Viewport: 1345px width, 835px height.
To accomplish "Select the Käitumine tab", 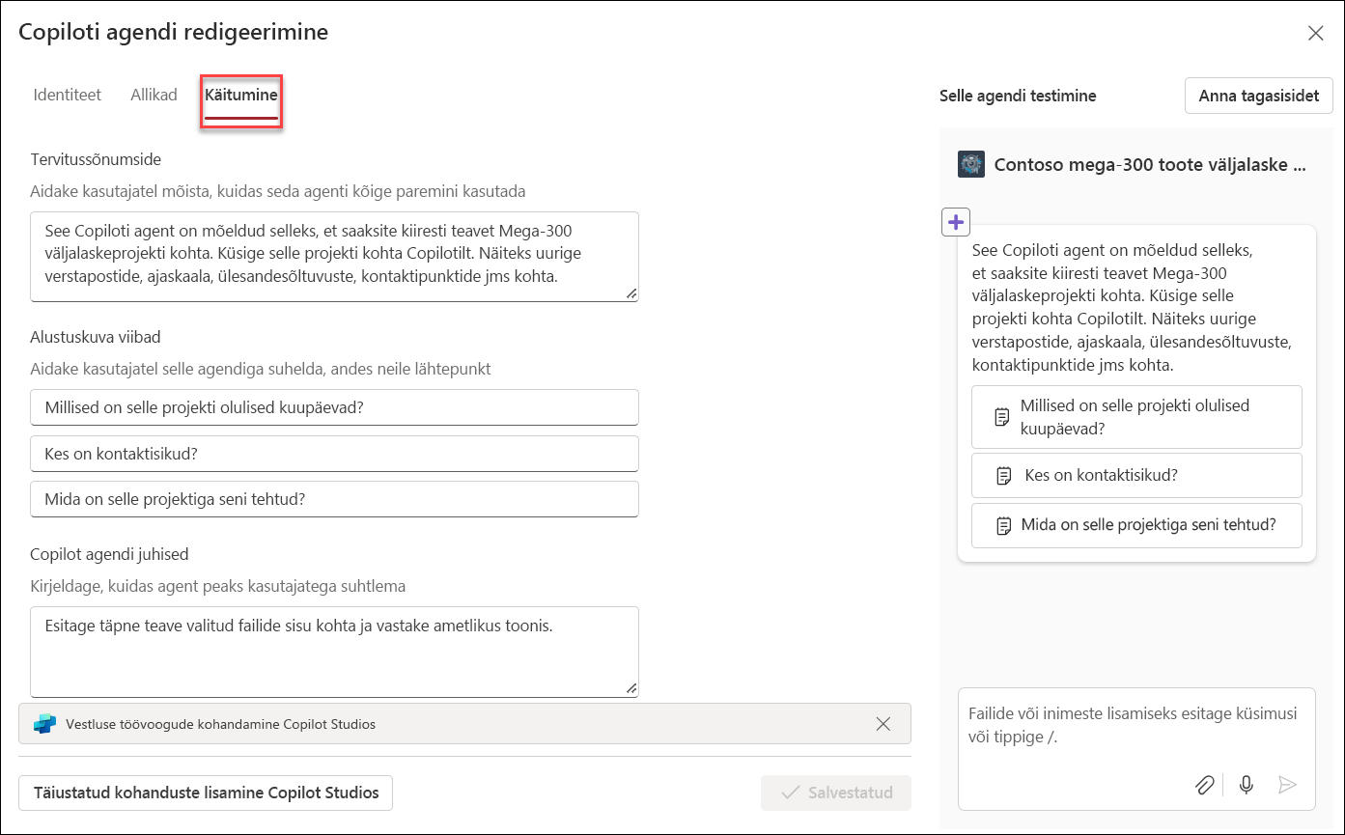I will pyautogui.click(x=241, y=96).
